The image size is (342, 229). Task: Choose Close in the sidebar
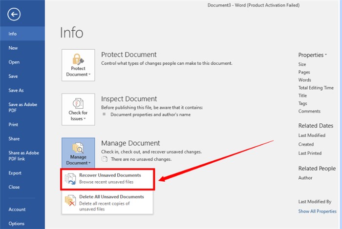[x=22, y=187]
